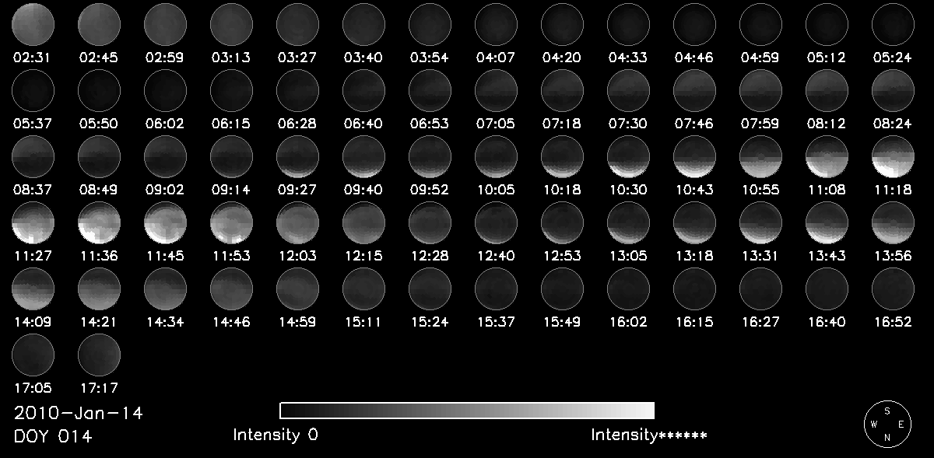Click the 13:56 disk image

point(893,224)
